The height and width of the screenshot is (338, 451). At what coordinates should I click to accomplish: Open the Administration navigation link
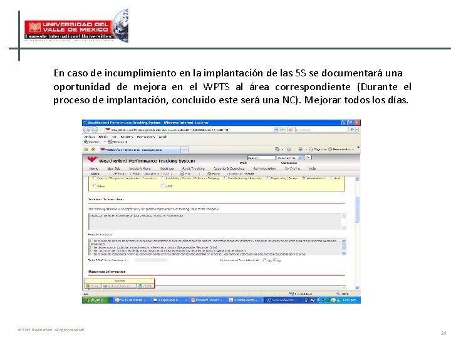point(264,168)
